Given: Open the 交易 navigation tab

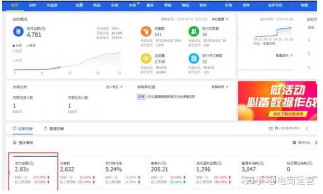Looking at the screenshot, I should pos(114,5).
